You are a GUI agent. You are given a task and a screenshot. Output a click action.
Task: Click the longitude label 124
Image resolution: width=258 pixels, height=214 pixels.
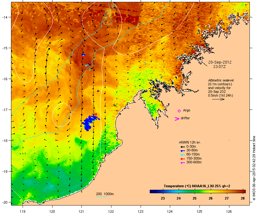coord(170,211)
